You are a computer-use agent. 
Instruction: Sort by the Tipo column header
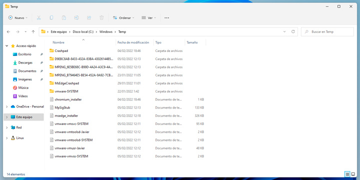point(158,42)
